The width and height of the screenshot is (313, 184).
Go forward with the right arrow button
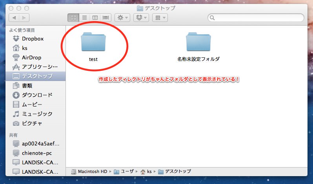tap(24, 18)
